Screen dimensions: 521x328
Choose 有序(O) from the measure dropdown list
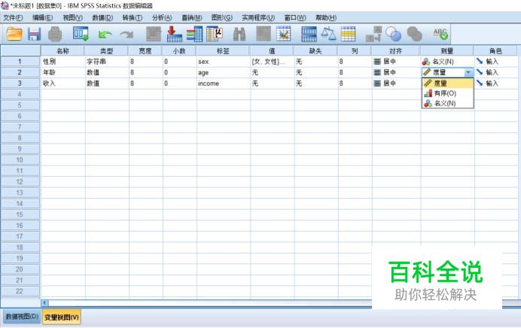(447, 93)
